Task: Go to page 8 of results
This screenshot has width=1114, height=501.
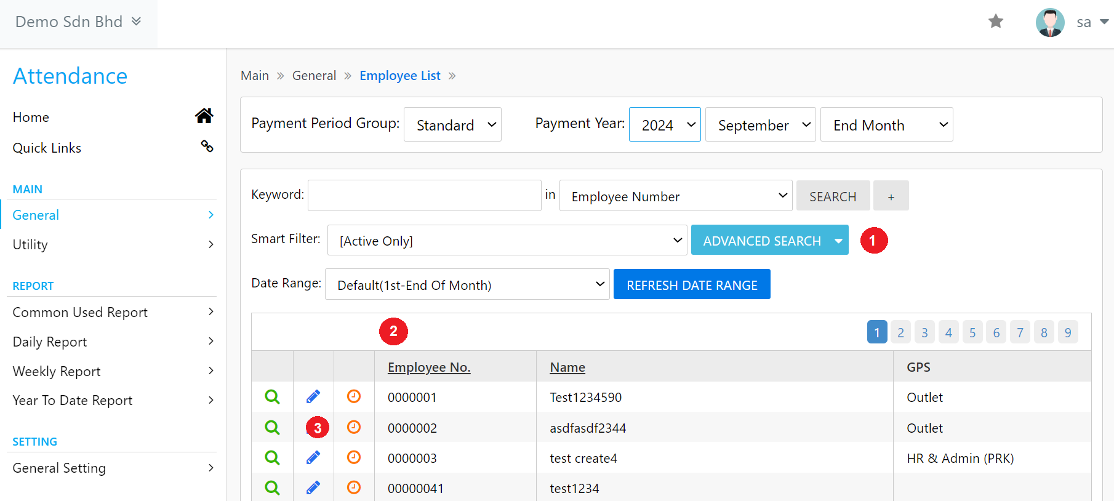Action: click(1044, 332)
